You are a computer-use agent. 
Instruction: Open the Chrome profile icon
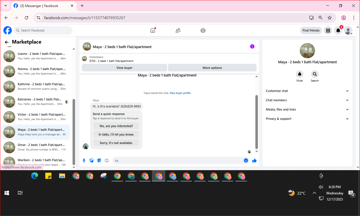(x=344, y=18)
